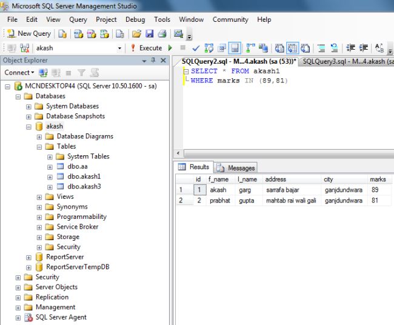This screenshot has width=394, height=325.
Task: Click the New Query toolbar button
Action: [x=28, y=33]
